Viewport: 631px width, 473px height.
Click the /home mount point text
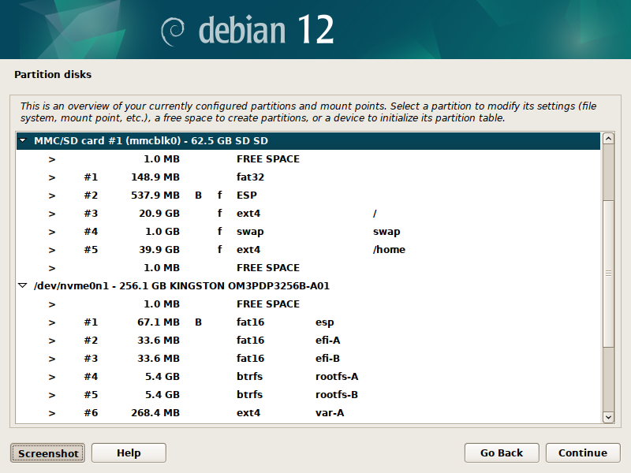[x=389, y=249]
